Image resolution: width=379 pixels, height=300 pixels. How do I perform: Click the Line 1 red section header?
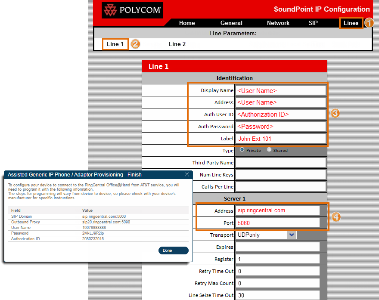pyautogui.click(x=234, y=66)
